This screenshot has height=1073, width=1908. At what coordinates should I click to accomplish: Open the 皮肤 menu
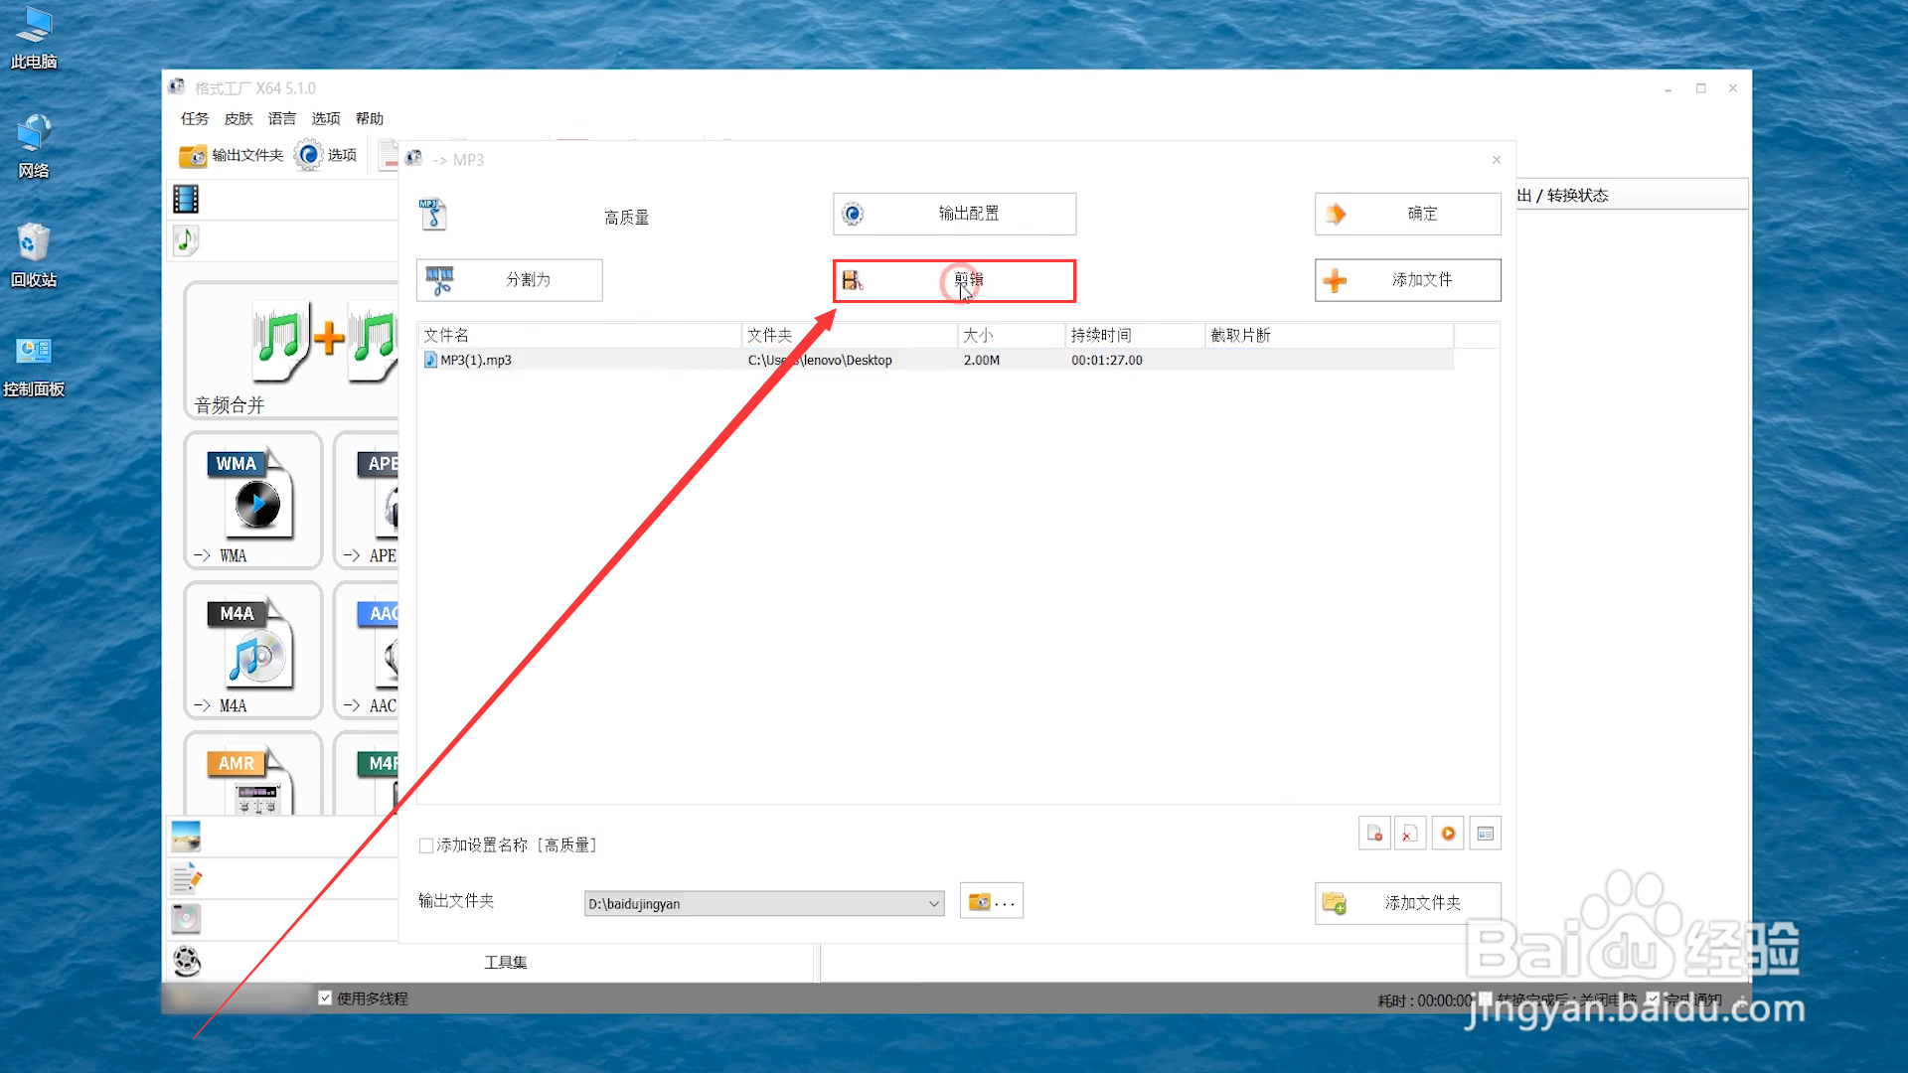click(238, 118)
